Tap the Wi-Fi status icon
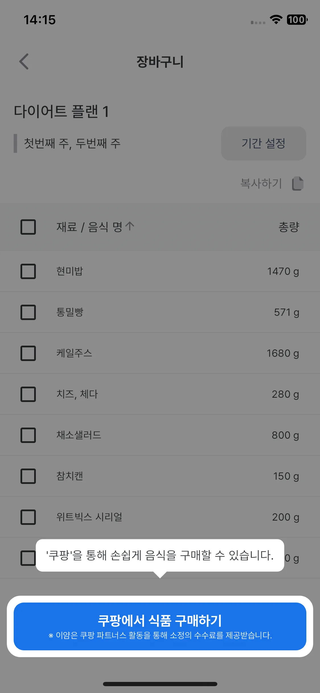Screen dimensions: 320x693 [x=276, y=20]
